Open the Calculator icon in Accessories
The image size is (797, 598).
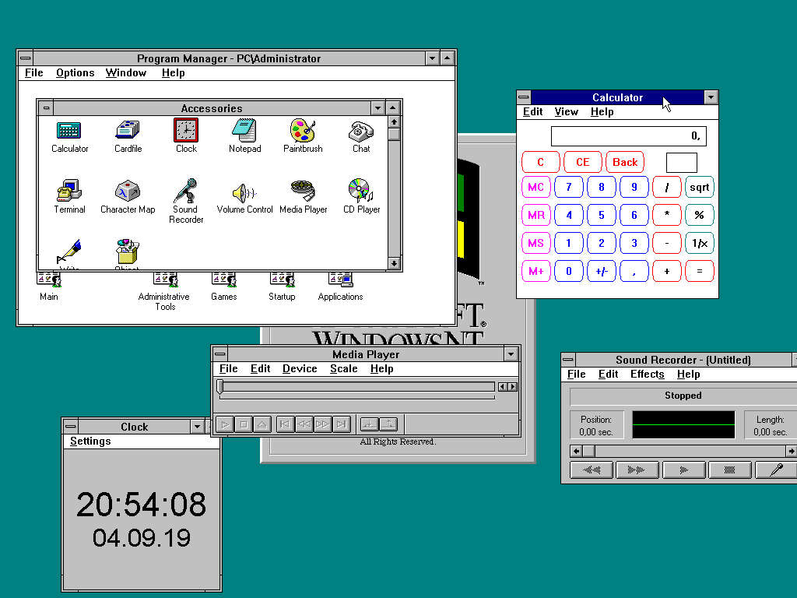pyautogui.click(x=69, y=131)
